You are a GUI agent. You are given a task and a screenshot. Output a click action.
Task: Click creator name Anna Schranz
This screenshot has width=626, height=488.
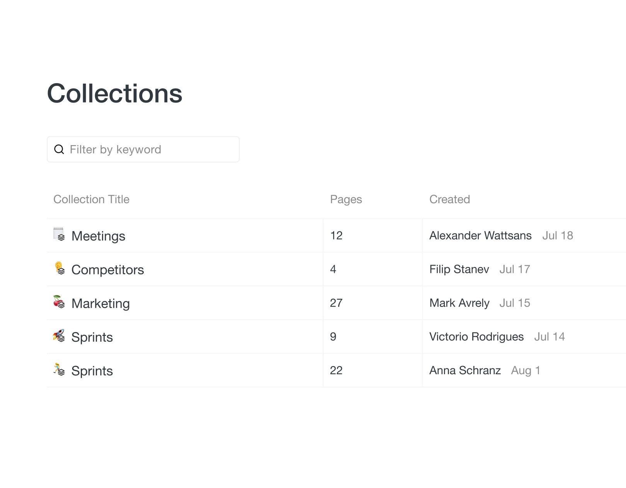tap(465, 370)
